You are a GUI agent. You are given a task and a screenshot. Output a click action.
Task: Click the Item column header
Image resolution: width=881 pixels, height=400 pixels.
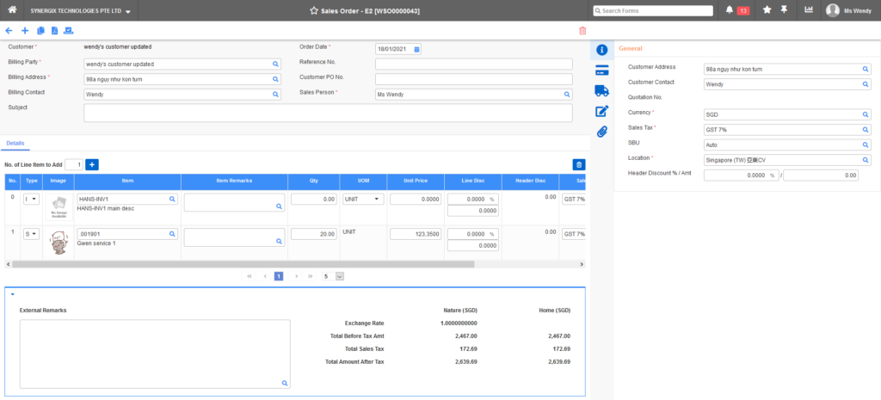tap(127, 181)
